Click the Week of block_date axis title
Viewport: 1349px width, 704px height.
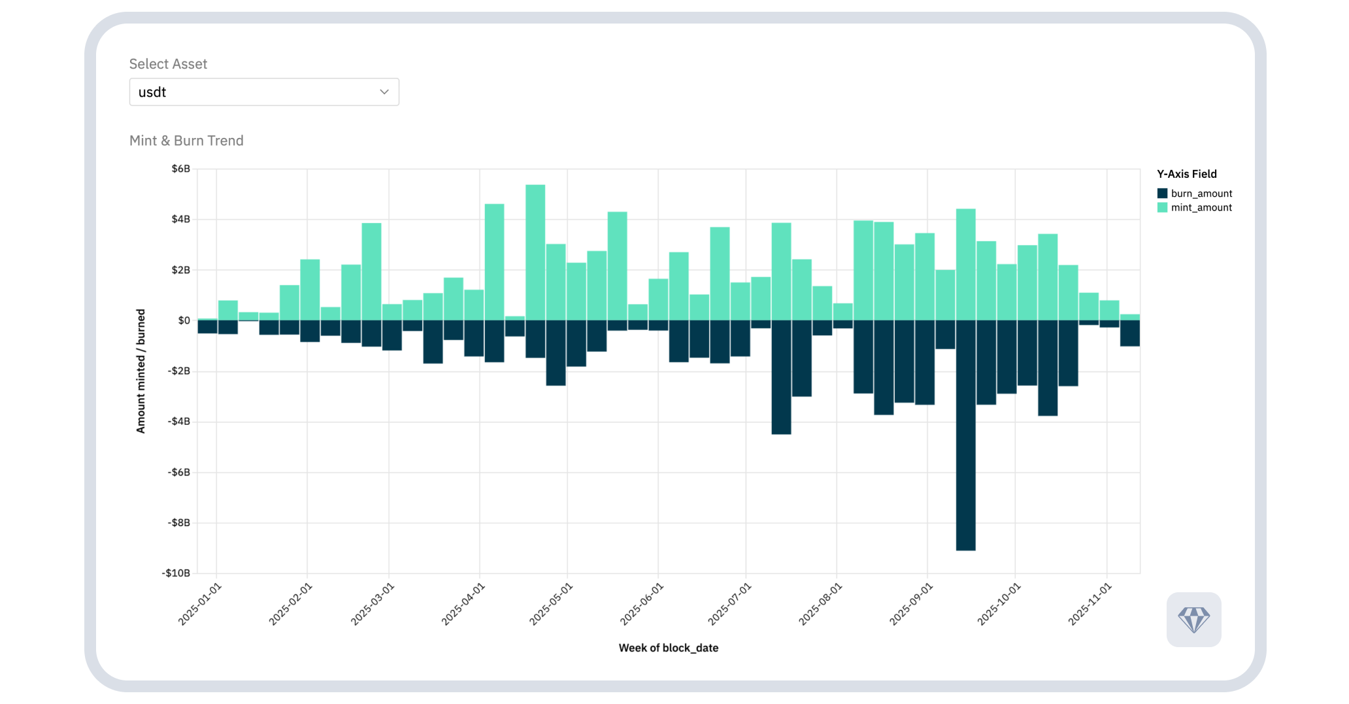[x=668, y=648]
